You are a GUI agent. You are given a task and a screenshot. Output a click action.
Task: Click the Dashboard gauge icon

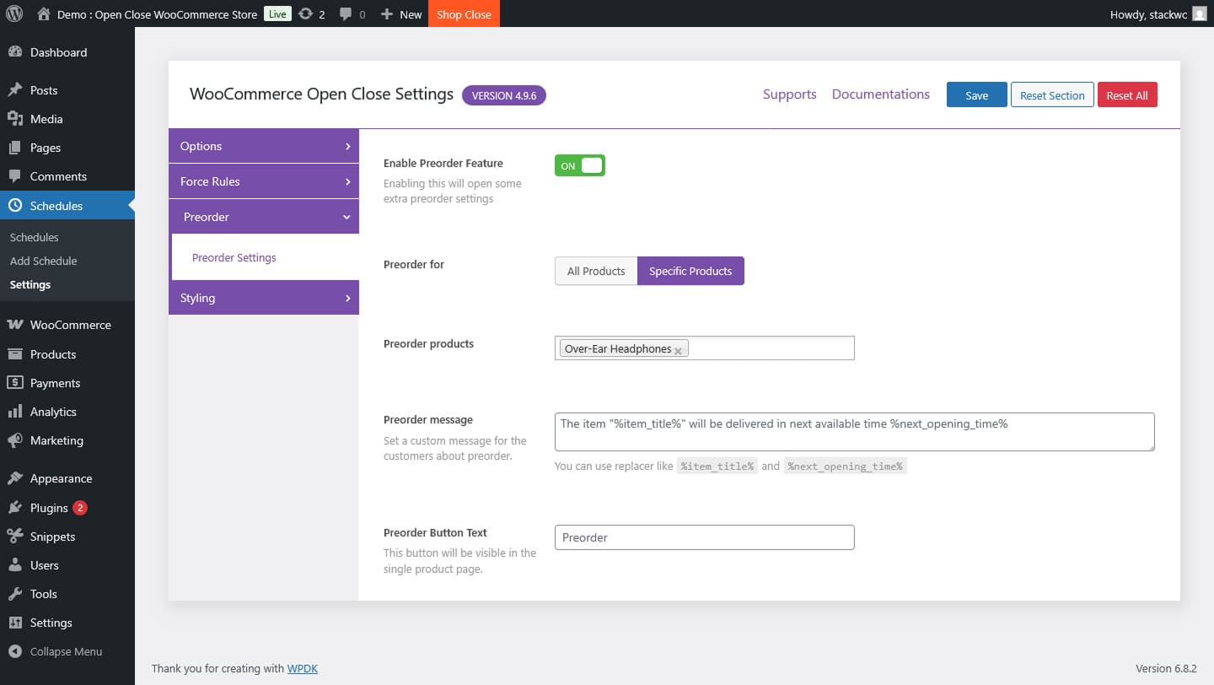15,52
